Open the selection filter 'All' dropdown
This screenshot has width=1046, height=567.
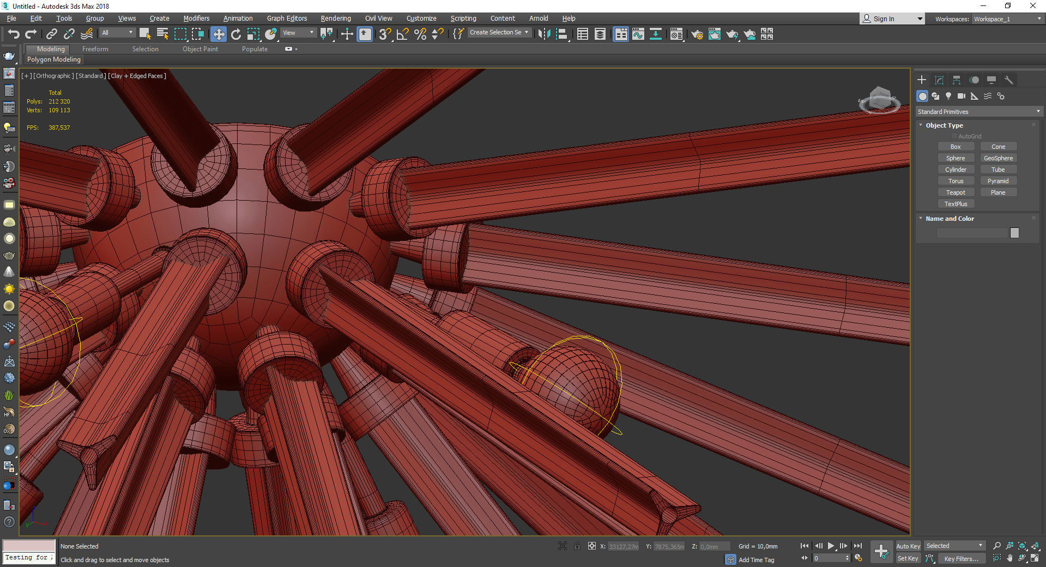tap(117, 33)
